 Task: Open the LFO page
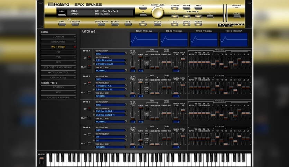[x=58, y=62]
